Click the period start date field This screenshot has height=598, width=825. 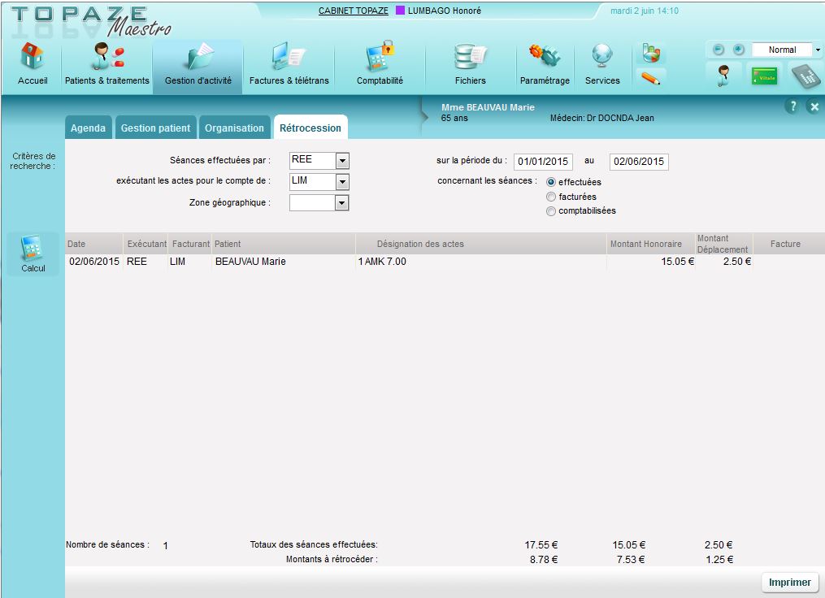[x=543, y=162]
